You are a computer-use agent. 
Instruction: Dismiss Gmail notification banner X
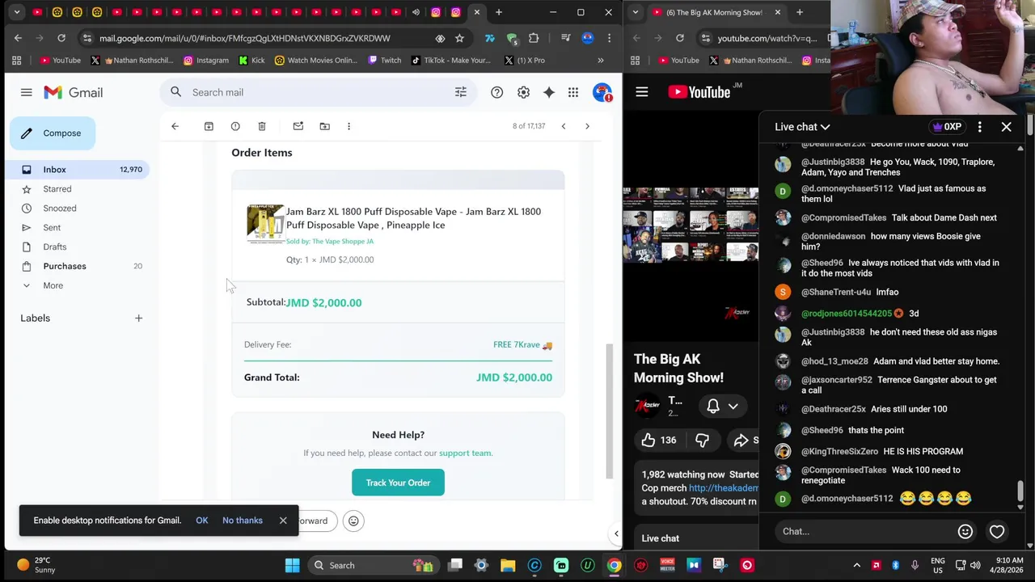coord(283,521)
